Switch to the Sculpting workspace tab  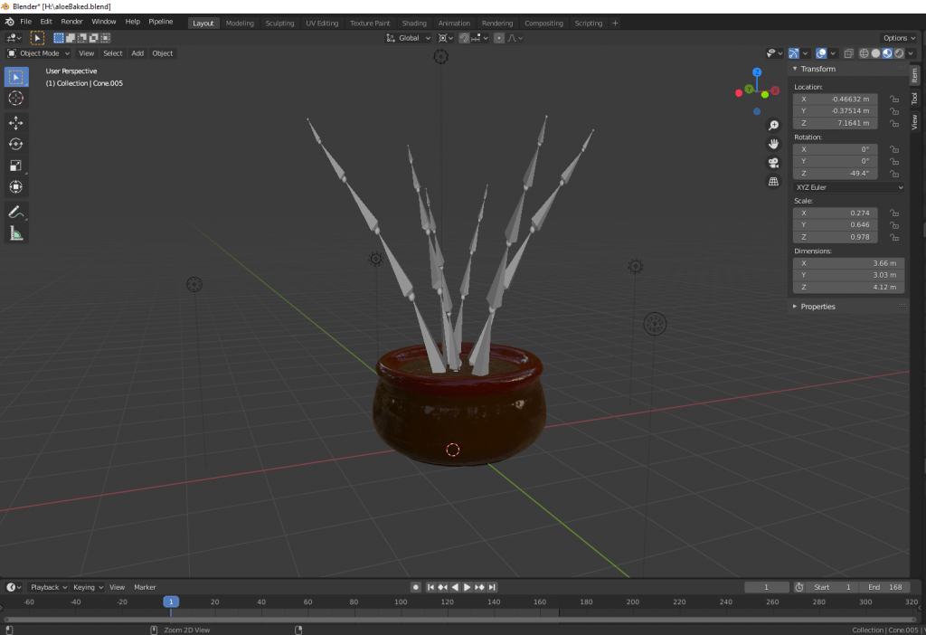(279, 23)
